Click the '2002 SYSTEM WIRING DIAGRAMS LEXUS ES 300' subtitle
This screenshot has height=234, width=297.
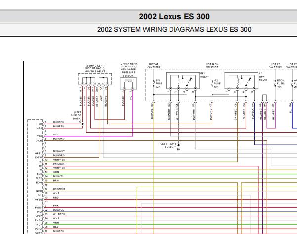(x=174, y=29)
